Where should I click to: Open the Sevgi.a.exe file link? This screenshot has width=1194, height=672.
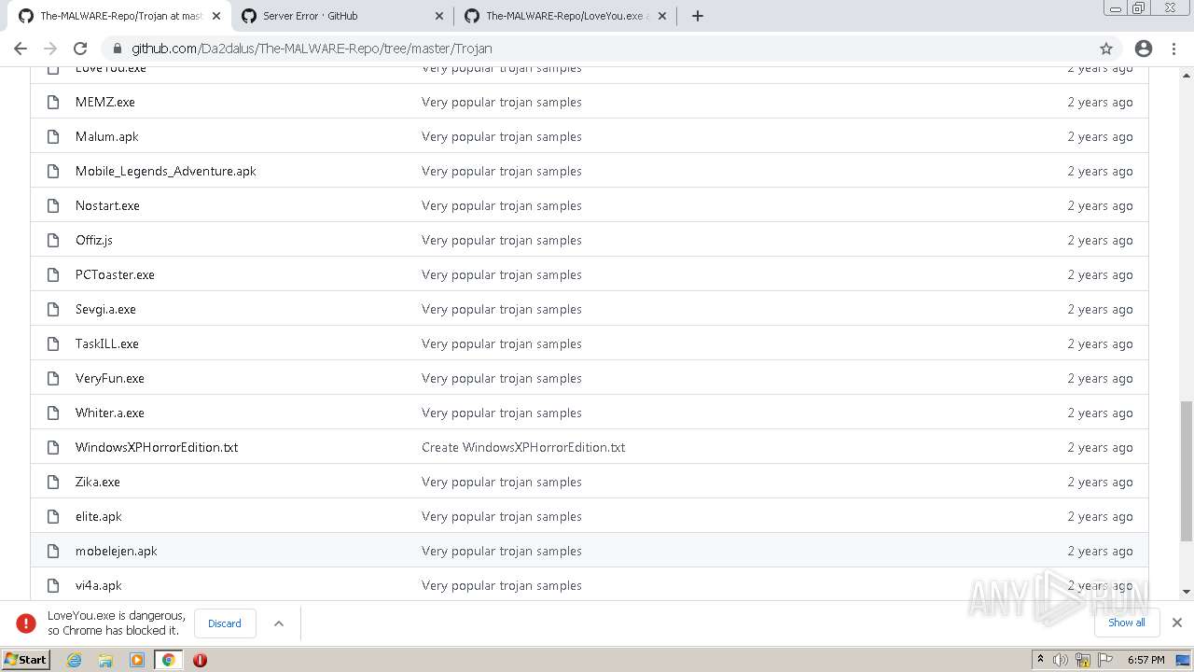pyautogui.click(x=105, y=309)
